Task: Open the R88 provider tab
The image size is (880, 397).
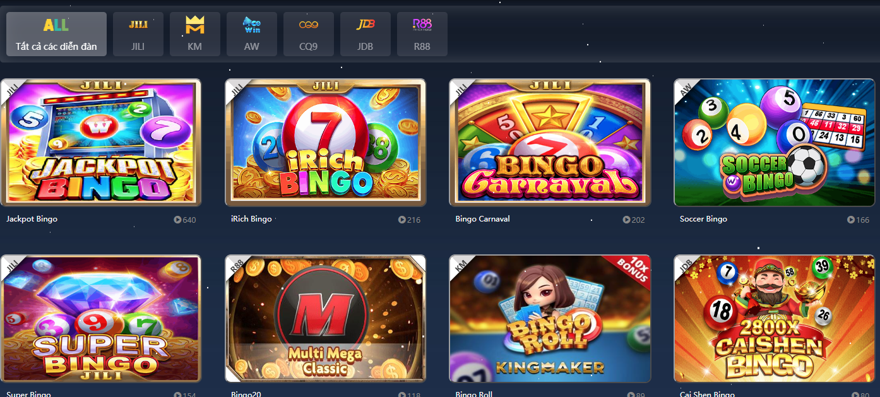Action: (422, 34)
